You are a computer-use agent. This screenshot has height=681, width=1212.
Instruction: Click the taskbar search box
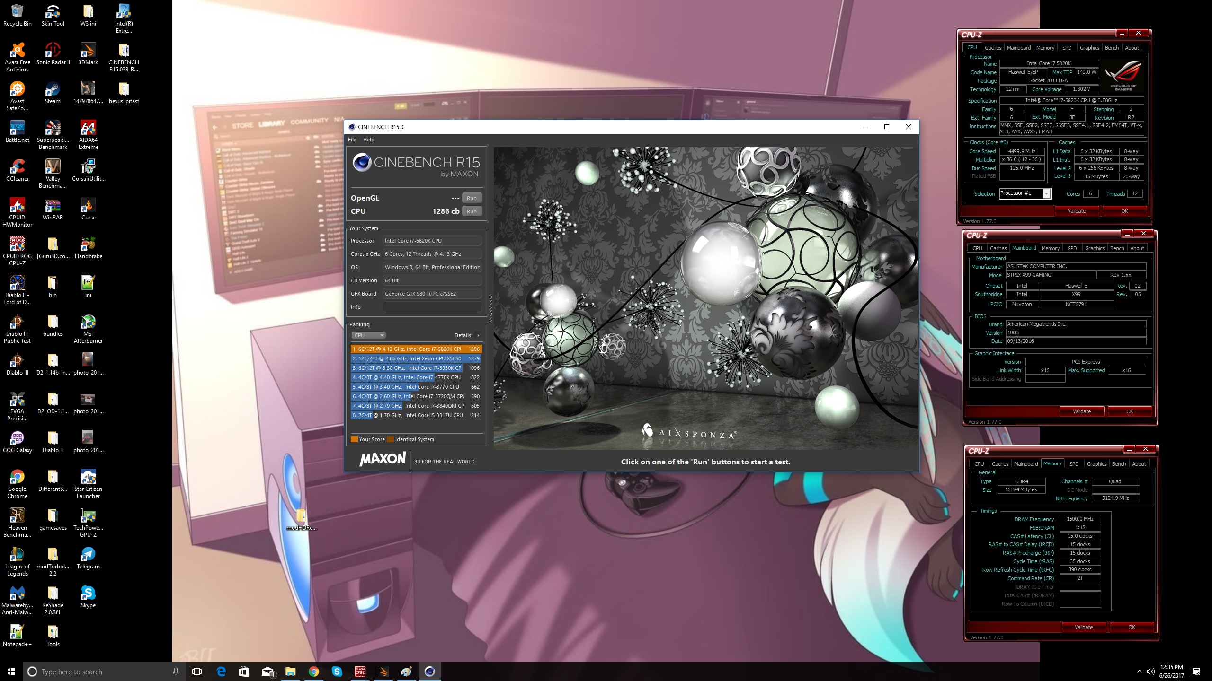(x=104, y=672)
